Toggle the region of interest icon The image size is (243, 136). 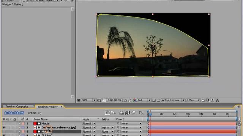point(104,100)
